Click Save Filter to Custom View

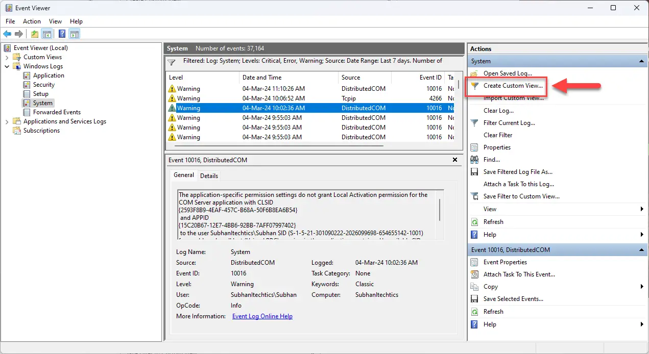pyautogui.click(x=520, y=196)
